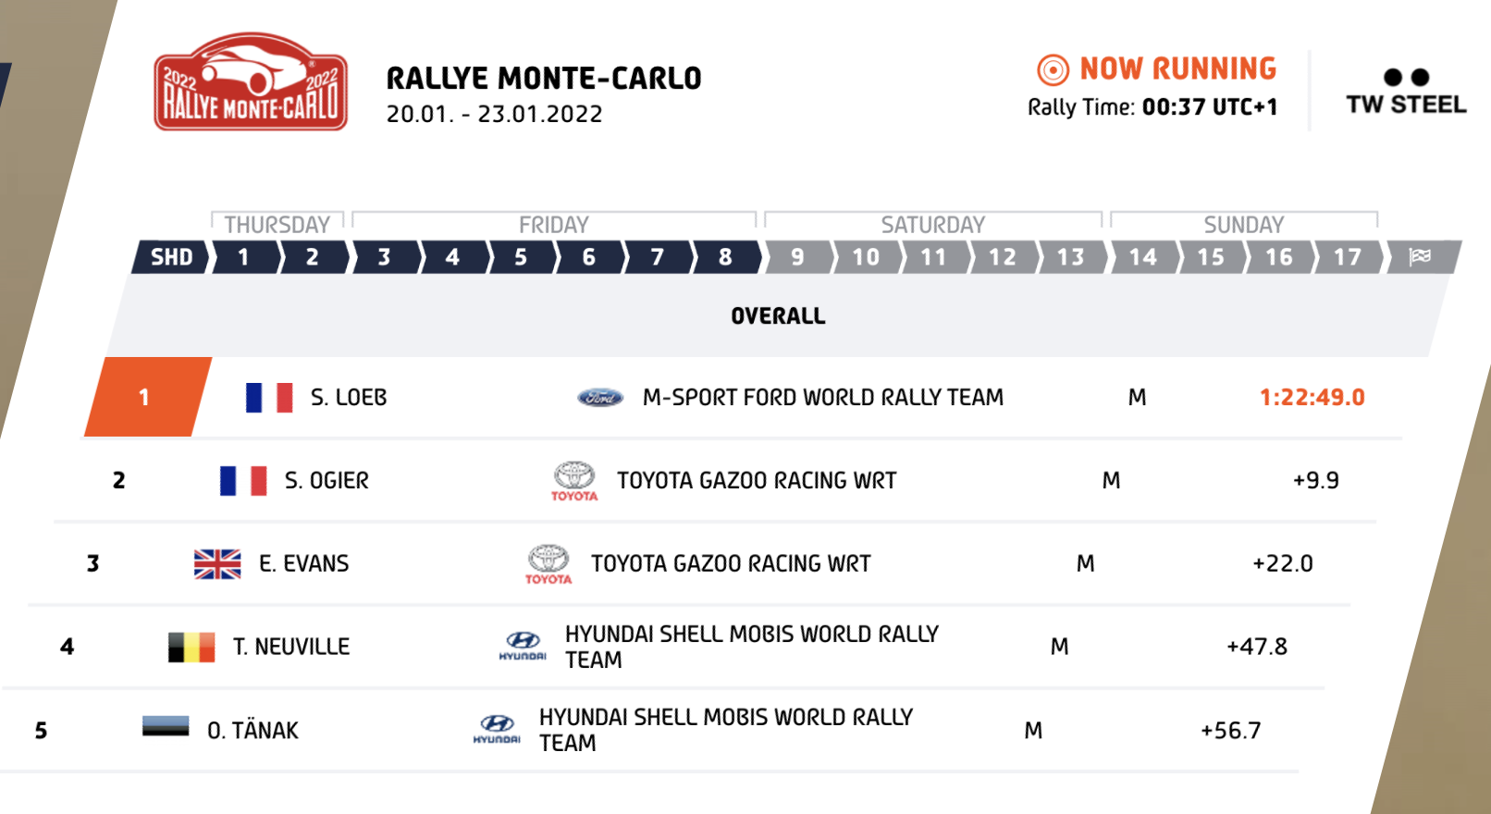This screenshot has height=814, width=1491.
Task: Click the Now Running live target icon
Action: coord(1053,69)
